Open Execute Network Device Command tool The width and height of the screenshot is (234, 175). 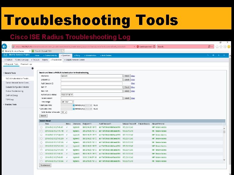point(18,83)
